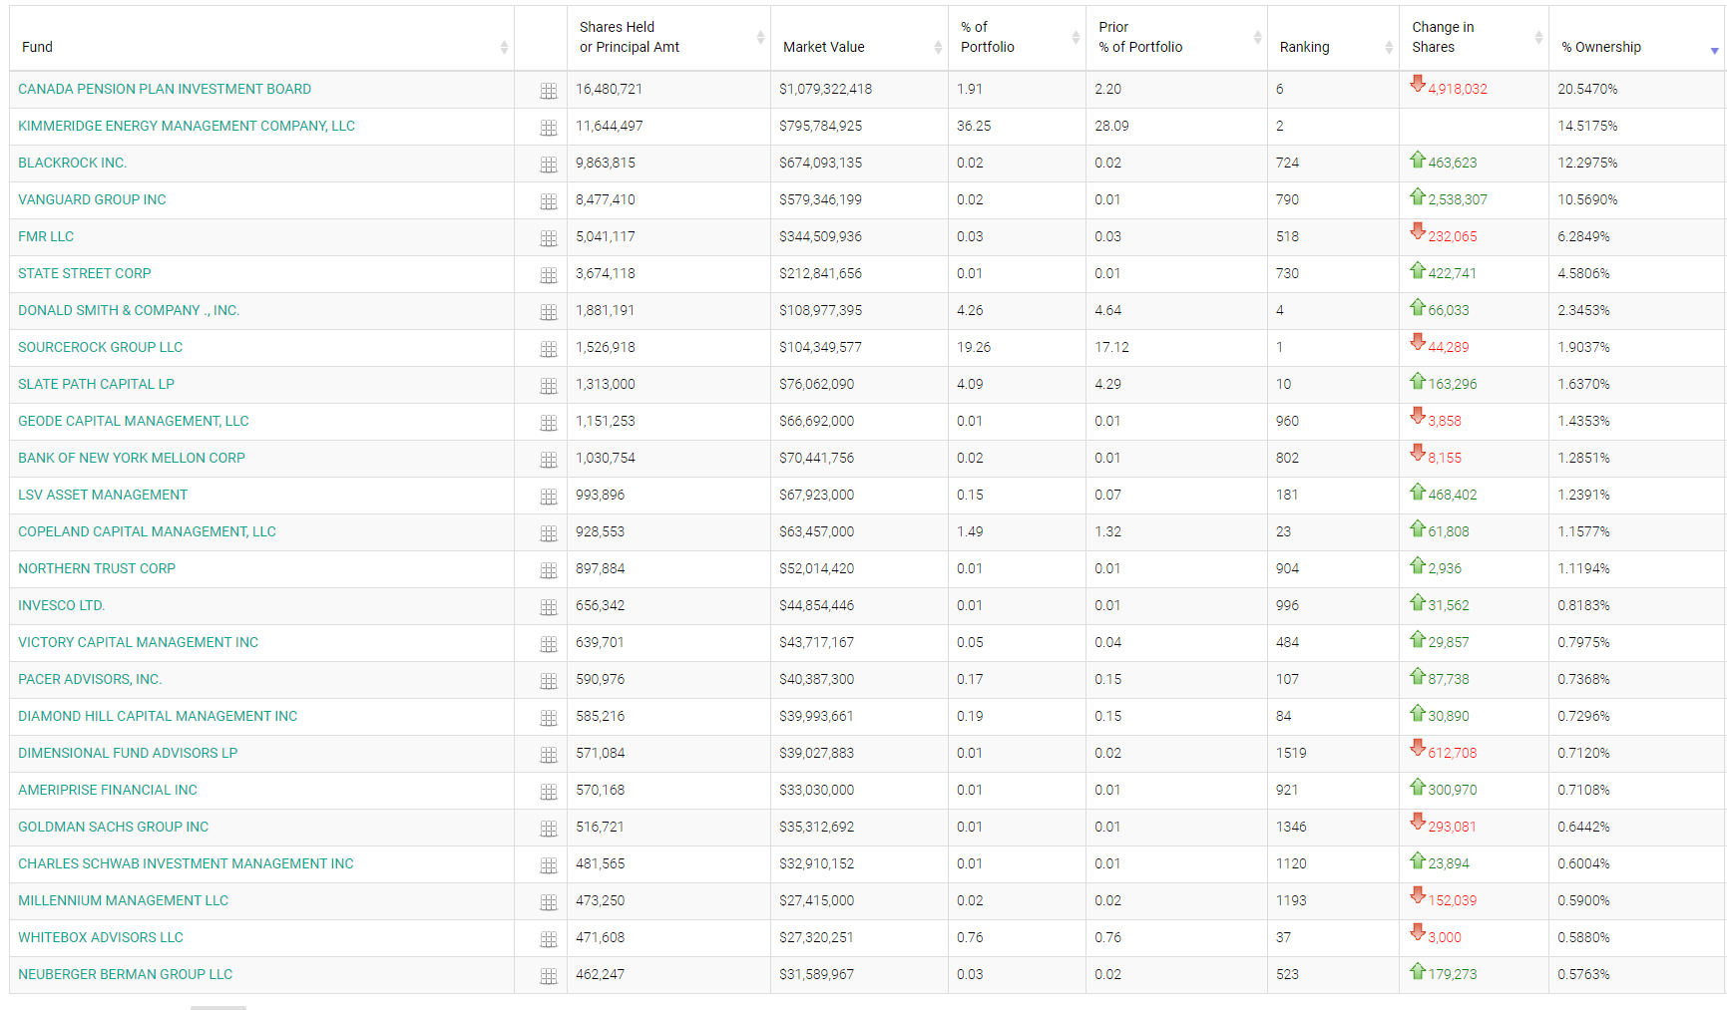Screen dimensions: 1727x1010
Task: Open STATE STREET CORP fund link
Action: pos(85,273)
